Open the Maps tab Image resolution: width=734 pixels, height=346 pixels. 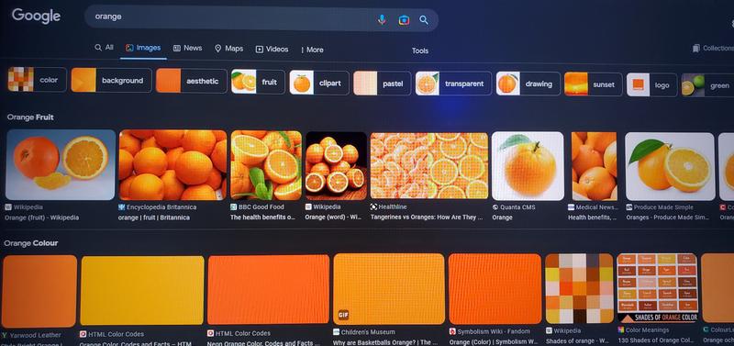point(228,49)
